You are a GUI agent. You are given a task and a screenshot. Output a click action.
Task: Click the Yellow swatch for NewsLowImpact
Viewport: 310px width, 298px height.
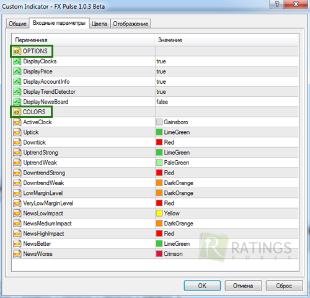pos(159,214)
